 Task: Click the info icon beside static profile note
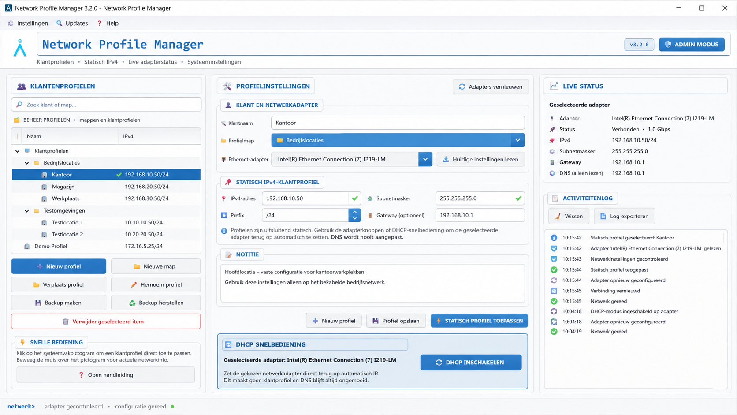tap(224, 231)
